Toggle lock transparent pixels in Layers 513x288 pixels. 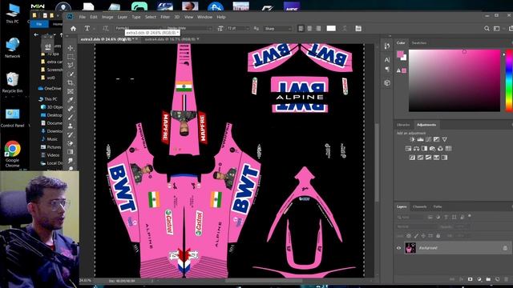pyautogui.click(x=409, y=235)
